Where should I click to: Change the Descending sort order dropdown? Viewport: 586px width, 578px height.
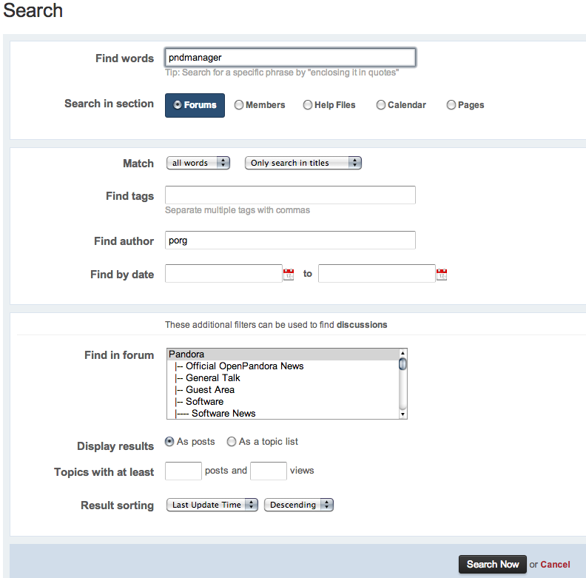coord(298,505)
